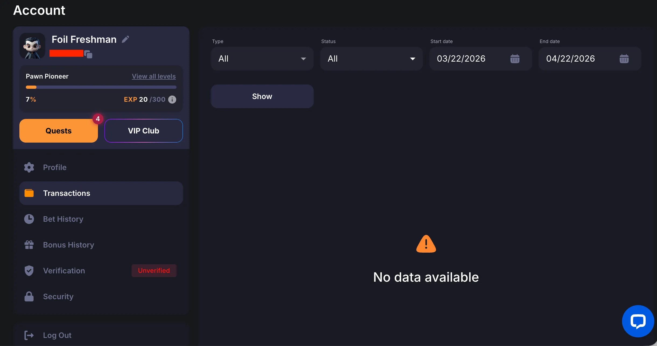Open the Bonus History menu item

tap(101, 245)
